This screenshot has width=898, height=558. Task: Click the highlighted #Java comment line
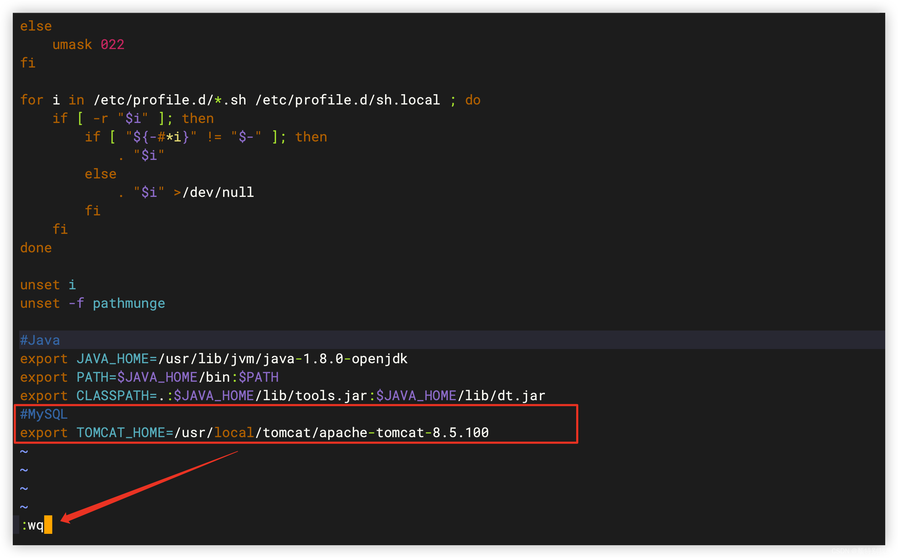(40, 340)
